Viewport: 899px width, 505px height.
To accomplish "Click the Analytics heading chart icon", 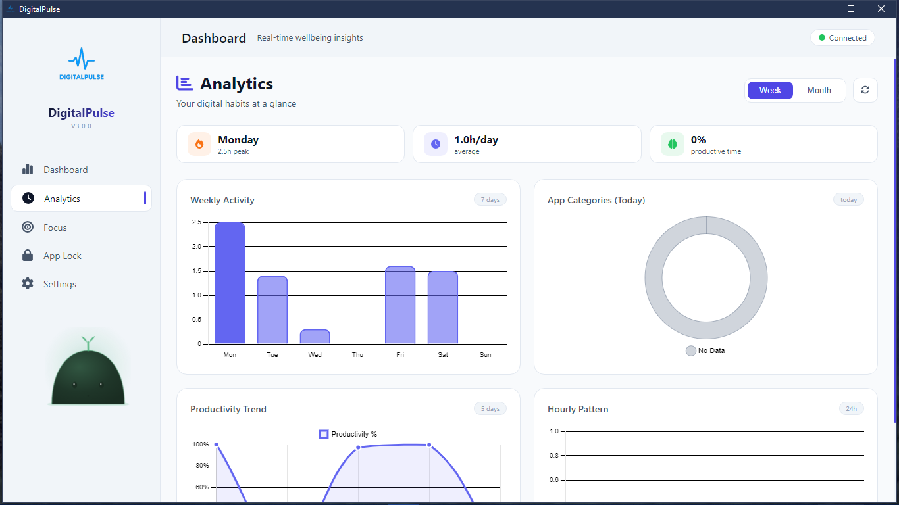I will [x=184, y=84].
